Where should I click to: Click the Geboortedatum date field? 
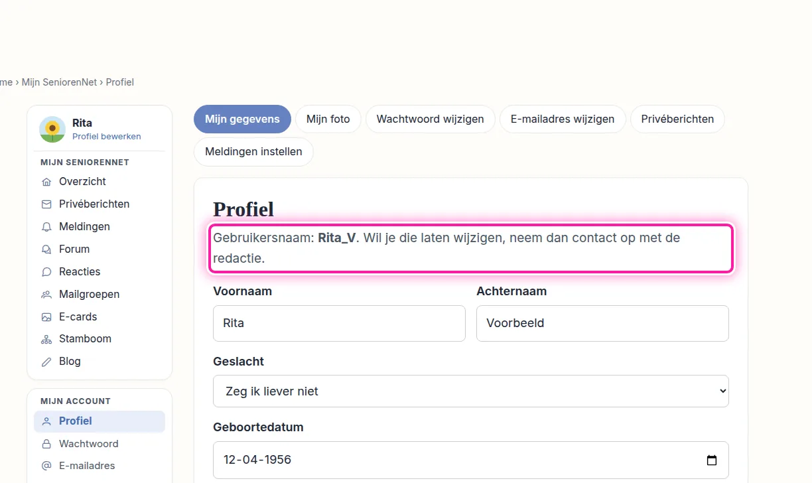coord(471,460)
